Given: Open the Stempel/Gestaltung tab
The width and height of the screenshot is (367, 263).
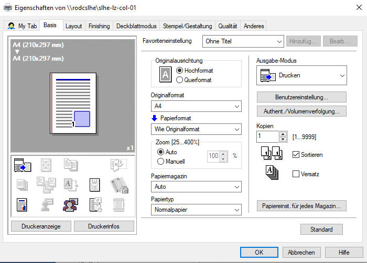Looking at the screenshot, I should (x=187, y=26).
